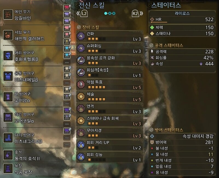Viewport: 219px width, 178px height.
Task: Select the 회피 거리 UP skill row
Action: tap(110, 145)
